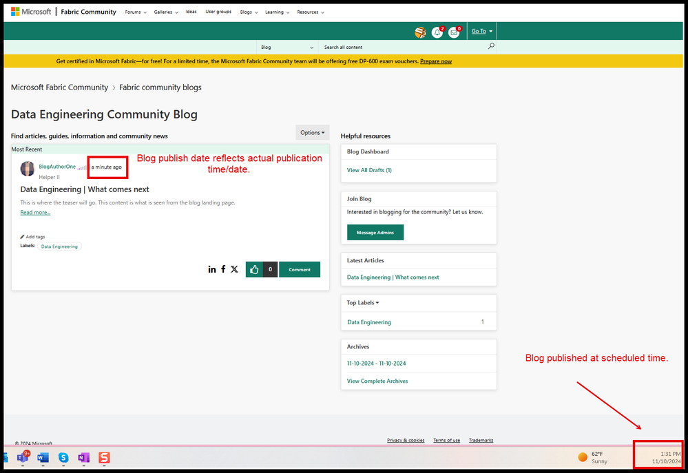Share the post on LinkedIn
This screenshot has height=473, width=688.
pyautogui.click(x=212, y=269)
